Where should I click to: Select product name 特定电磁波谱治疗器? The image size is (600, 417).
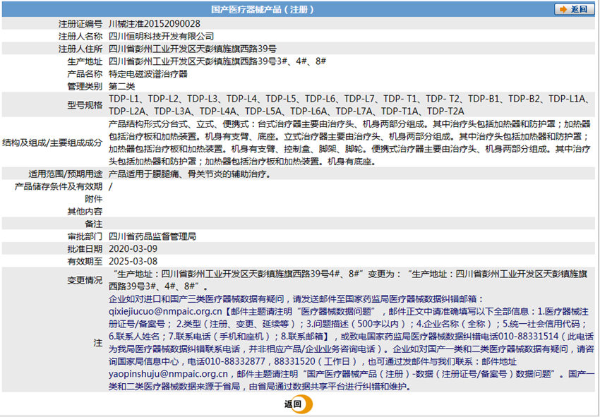(x=148, y=74)
